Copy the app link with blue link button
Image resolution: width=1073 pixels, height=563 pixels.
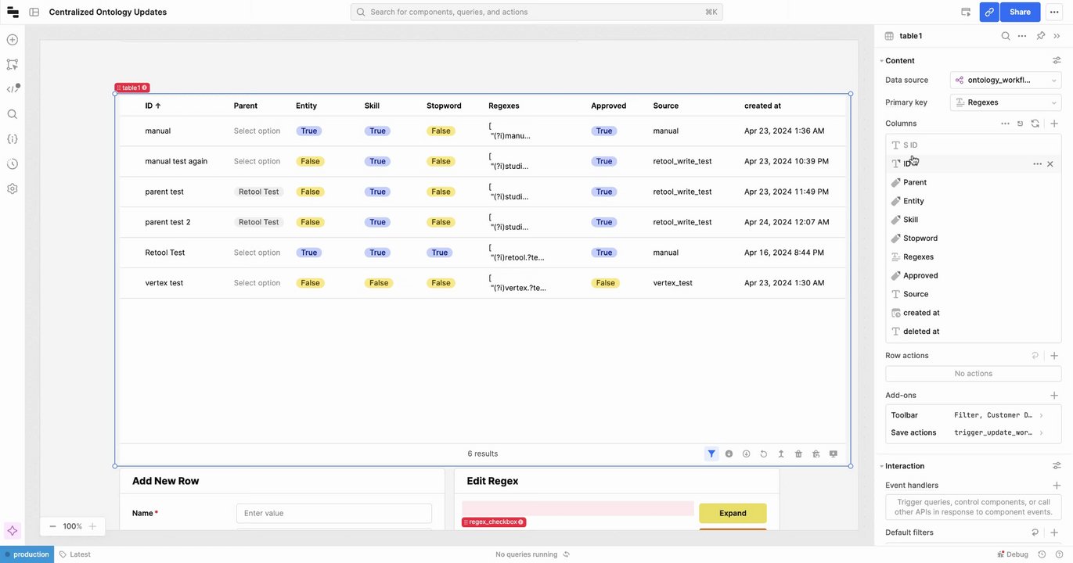[x=989, y=12]
